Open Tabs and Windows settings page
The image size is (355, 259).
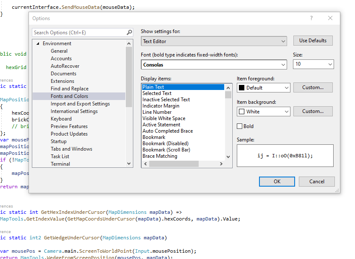(x=71, y=149)
